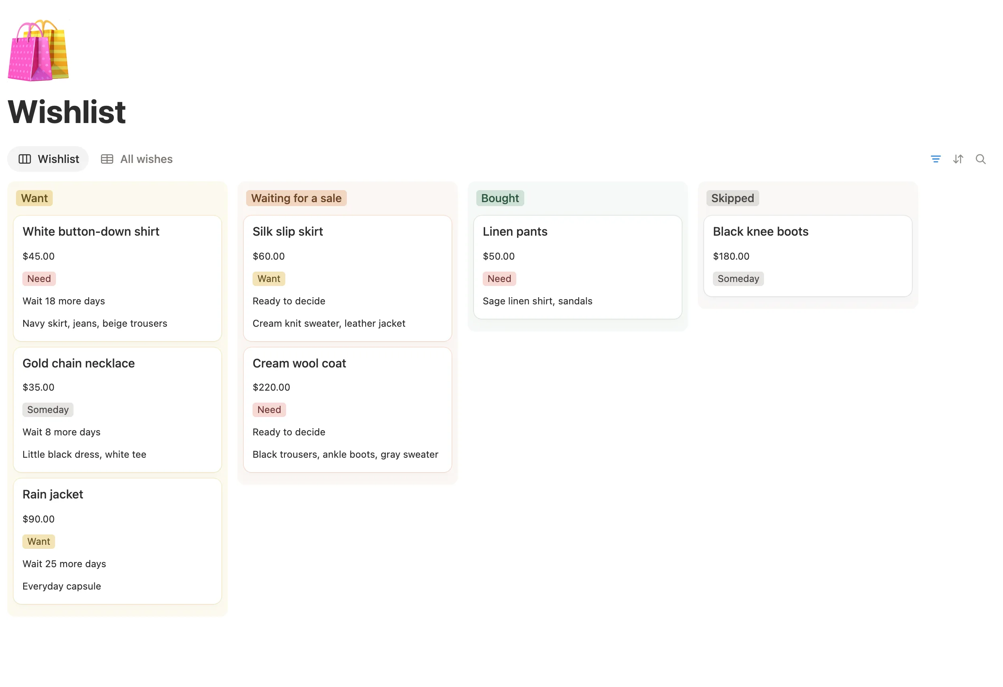Click 'Black trousers, ankle boots, gray sweater' text

point(345,455)
